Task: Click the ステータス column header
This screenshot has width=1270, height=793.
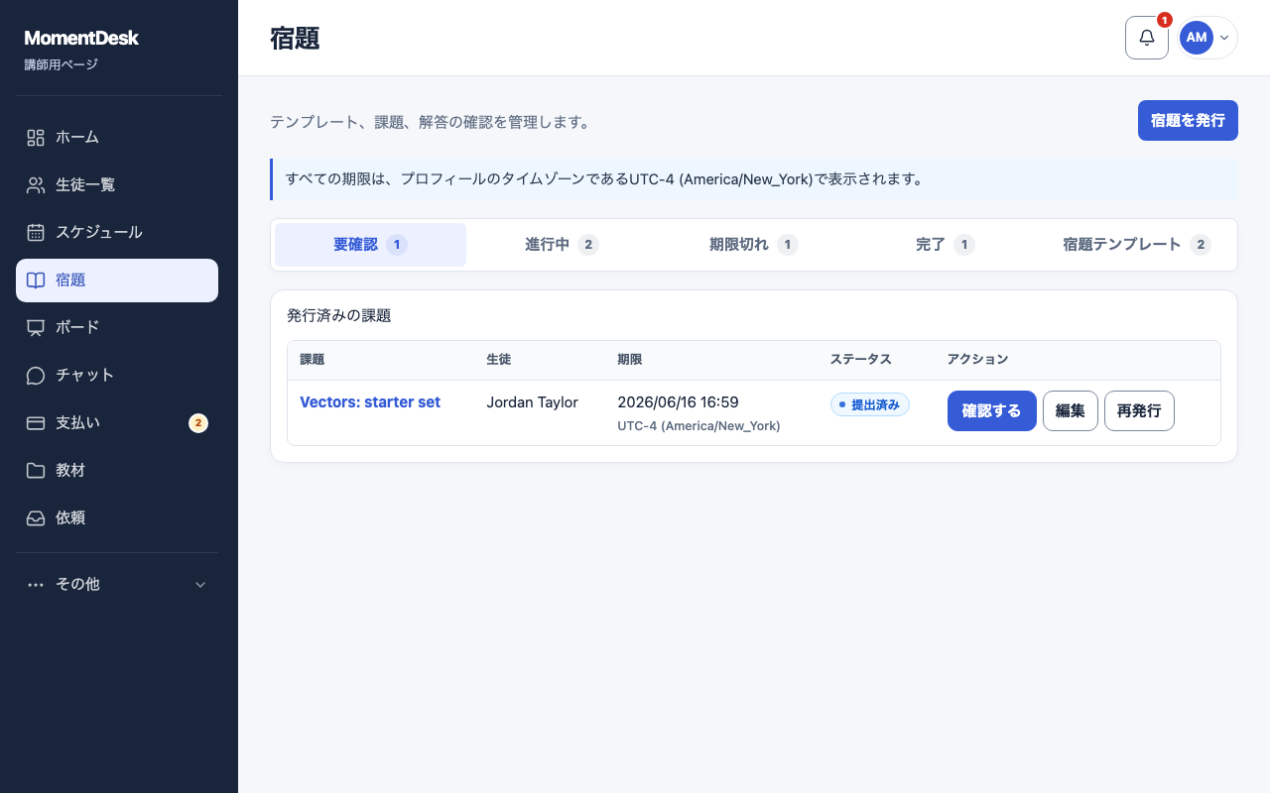Action: point(861,360)
